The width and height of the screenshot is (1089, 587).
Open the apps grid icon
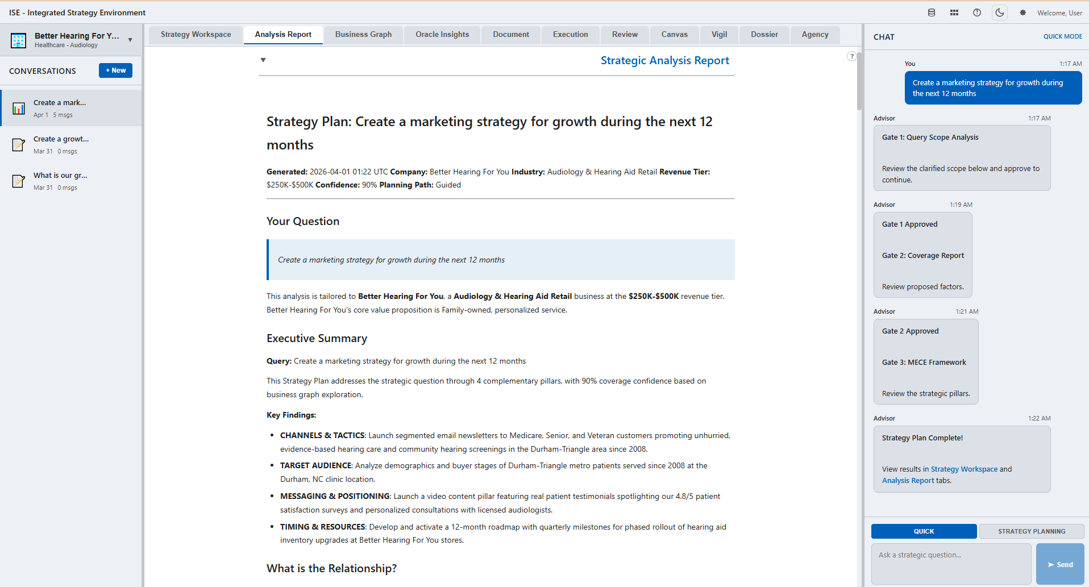pos(954,13)
